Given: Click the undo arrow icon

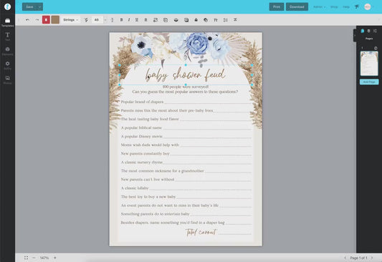Looking at the screenshot, I should pyautogui.click(x=27, y=20).
